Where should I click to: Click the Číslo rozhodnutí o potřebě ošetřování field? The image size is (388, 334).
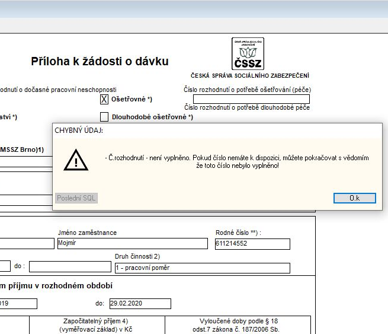point(251,99)
